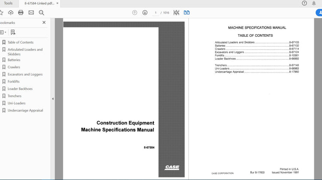Screen dimensions: 322x180
Task: Close the Bookmarks panel
Action: coord(44,23)
